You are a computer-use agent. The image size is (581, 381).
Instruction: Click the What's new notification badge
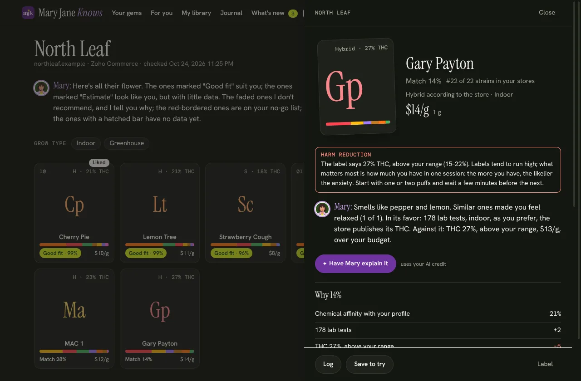point(293,13)
